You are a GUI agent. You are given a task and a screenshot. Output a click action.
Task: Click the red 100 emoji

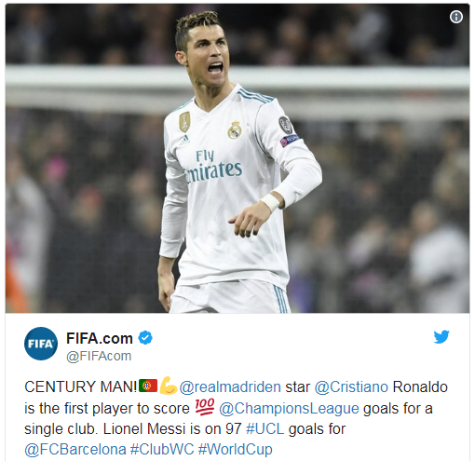pyautogui.click(x=205, y=407)
